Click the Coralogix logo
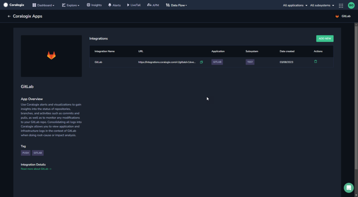Image resolution: width=358 pixels, height=197 pixels. pos(14,5)
